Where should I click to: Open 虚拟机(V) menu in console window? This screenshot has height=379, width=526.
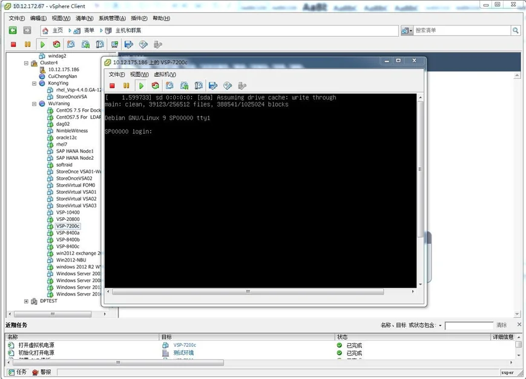(165, 74)
